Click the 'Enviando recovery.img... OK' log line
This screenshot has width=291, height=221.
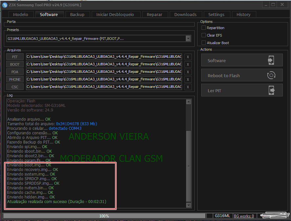[33, 170]
